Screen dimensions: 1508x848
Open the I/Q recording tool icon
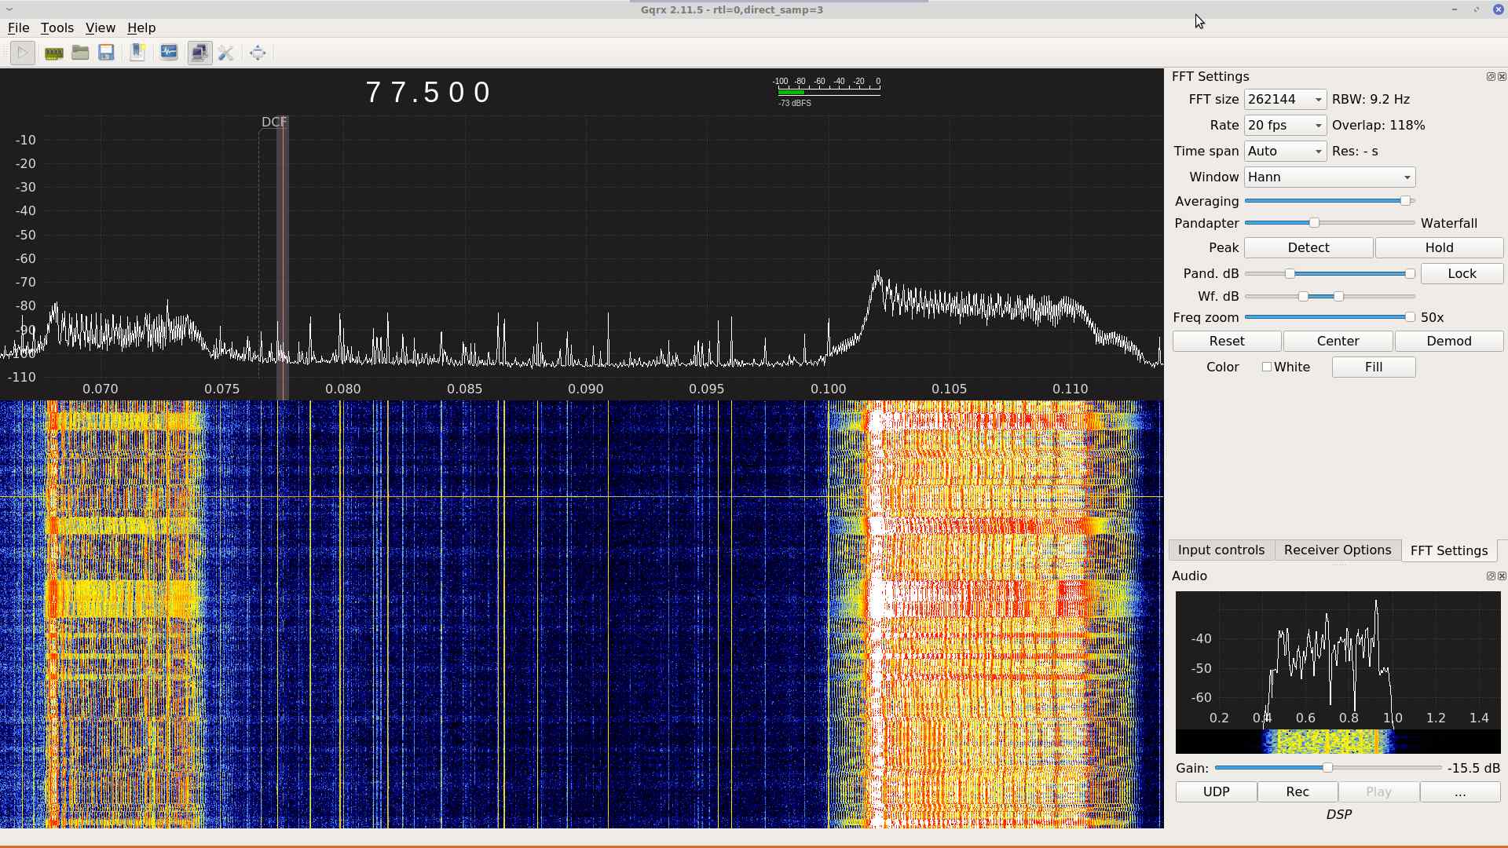coord(169,53)
